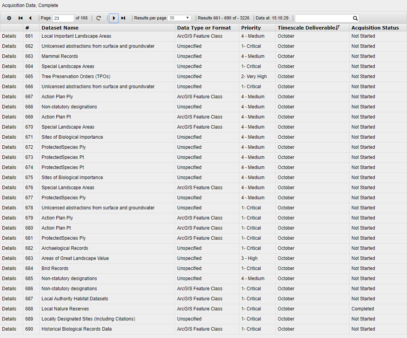Open Details for Local Nature Reserves row
The width and height of the screenshot is (407, 338).
(x=9, y=309)
